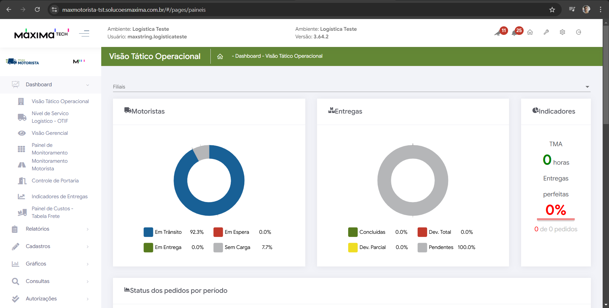Open the gear settings icon
The width and height of the screenshot is (609, 308).
click(562, 32)
